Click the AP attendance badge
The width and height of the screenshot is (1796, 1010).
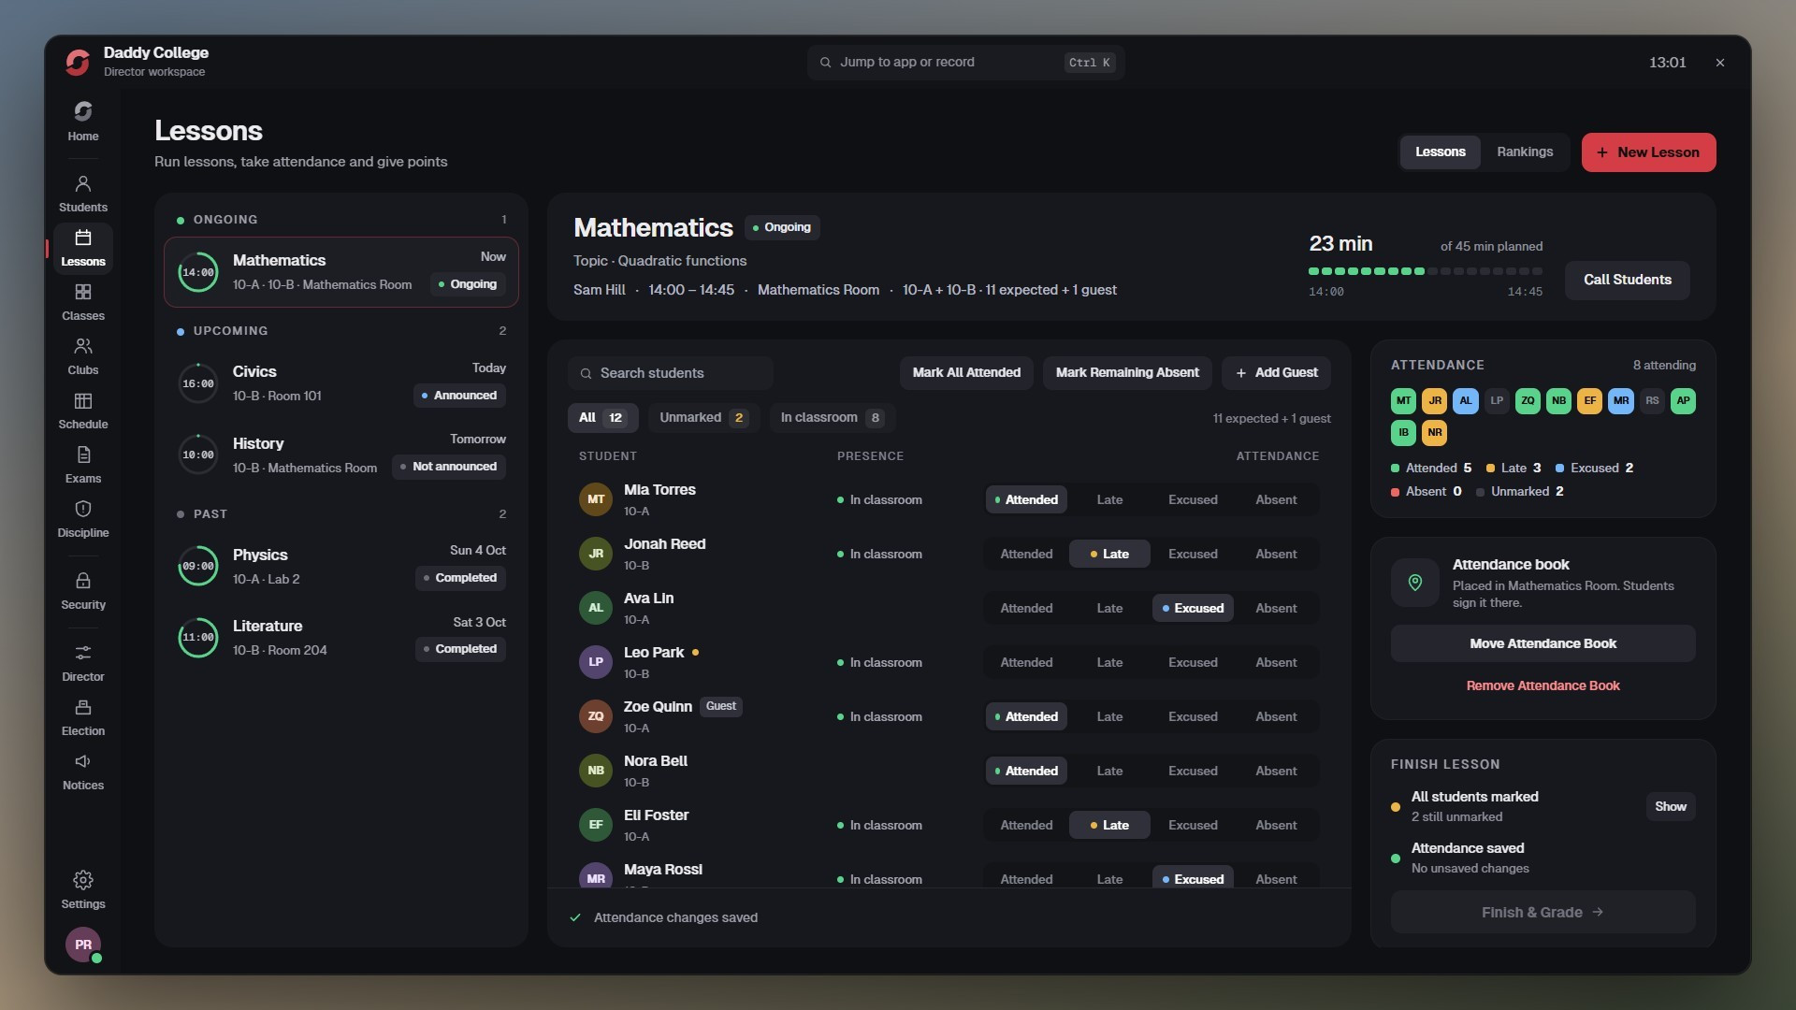(x=1683, y=401)
